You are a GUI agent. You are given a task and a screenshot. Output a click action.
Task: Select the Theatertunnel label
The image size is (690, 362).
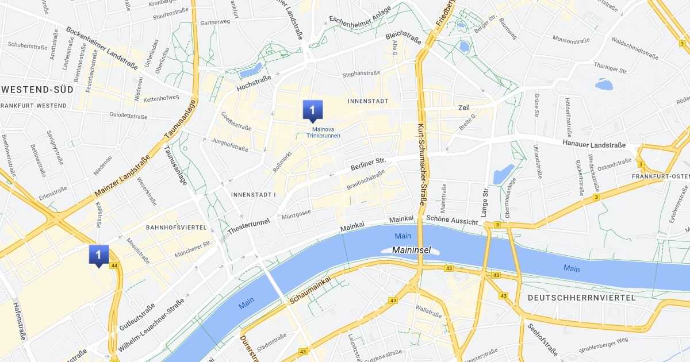click(248, 225)
